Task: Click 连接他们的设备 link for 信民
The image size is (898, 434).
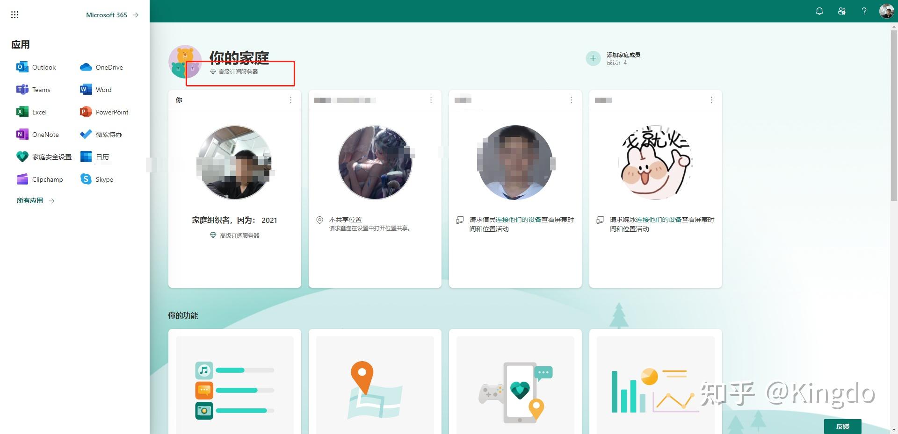Action: (x=518, y=220)
